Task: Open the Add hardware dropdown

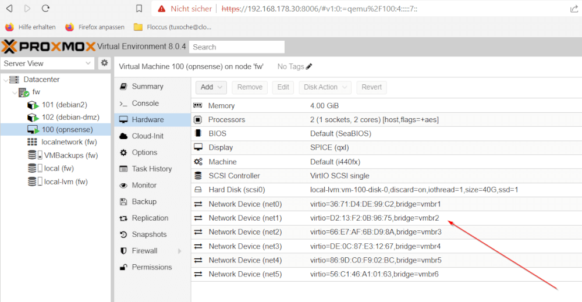Action: tap(211, 87)
